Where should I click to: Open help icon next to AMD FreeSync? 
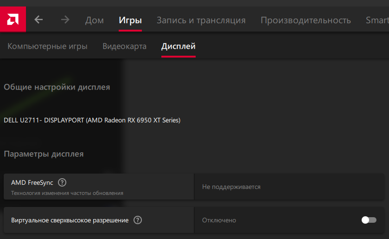click(x=62, y=182)
